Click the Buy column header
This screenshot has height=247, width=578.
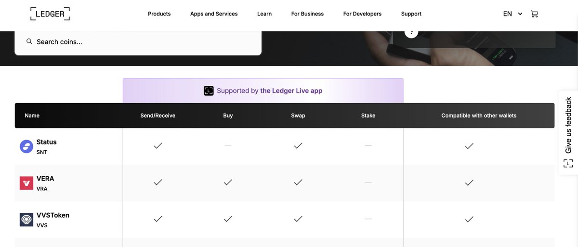coord(228,116)
